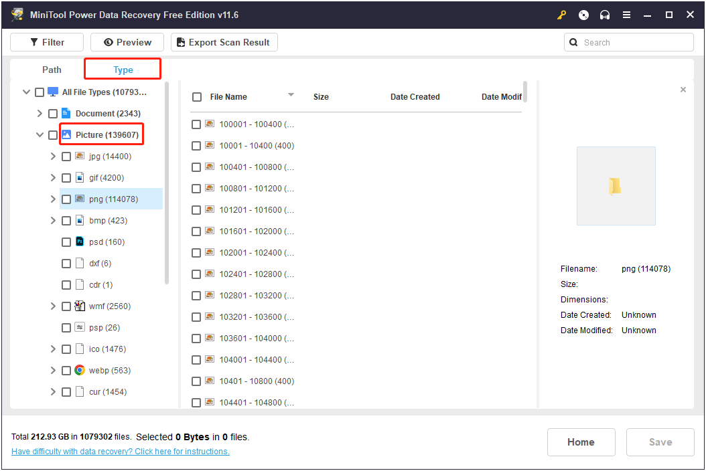The width and height of the screenshot is (706, 471).
Task: Click the cur blank file icon
Action: [80, 391]
